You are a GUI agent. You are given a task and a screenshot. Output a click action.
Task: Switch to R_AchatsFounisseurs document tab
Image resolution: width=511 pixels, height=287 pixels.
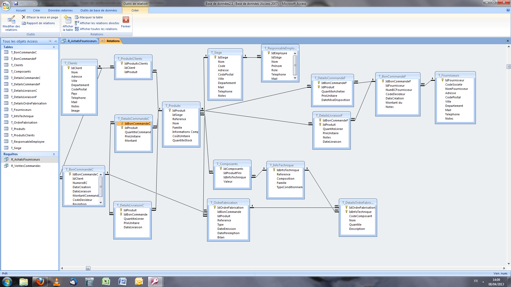click(80, 41)
